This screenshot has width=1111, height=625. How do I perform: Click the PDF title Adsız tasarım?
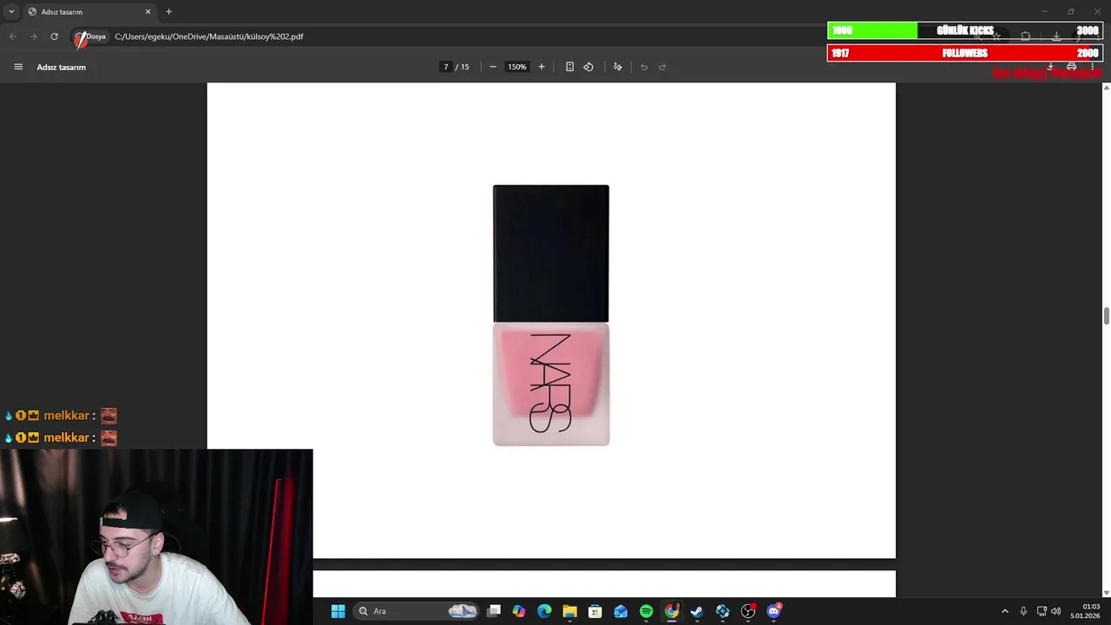[x=62, y=67]
